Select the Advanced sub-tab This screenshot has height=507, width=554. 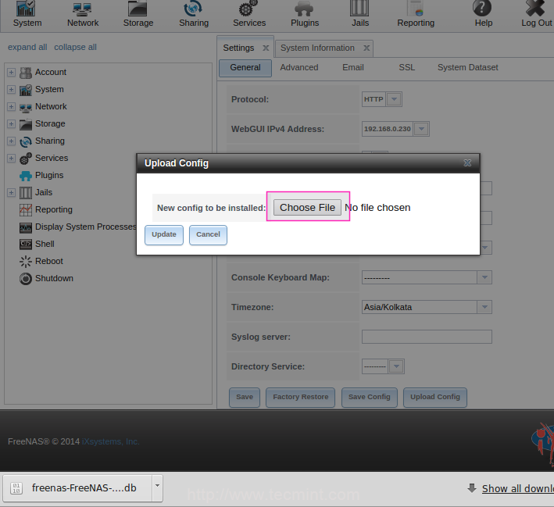pyautogui.click(x=299, y=67)
